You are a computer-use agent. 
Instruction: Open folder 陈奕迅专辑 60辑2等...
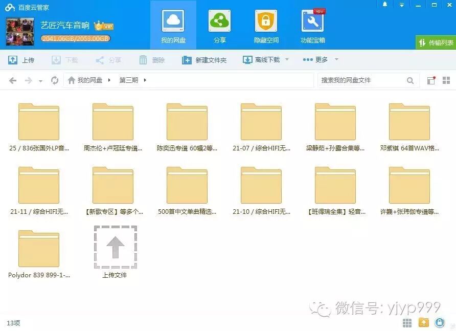(187, 127)
